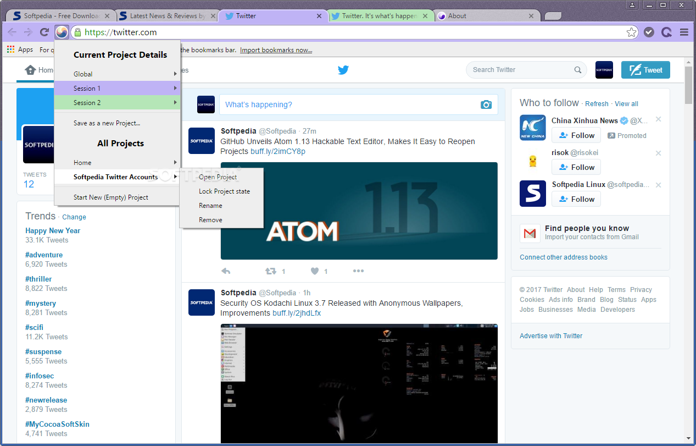The image size is (696, 446).
Task: Click the checkmark extension icon in toolbar
Action: (x=649, y=32)
